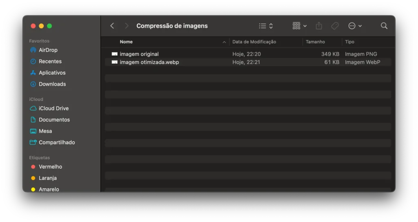This screenshot has width=418, height=222.
Task: Open iCloud Drive in the sidebar
Action: click(53, 109)
